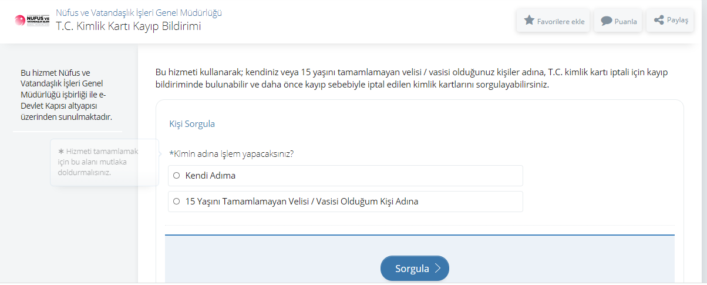Screen dimensions: 707x285
Task: Click the asterisk in the required-field tooltip
Action: click(61, 151)
